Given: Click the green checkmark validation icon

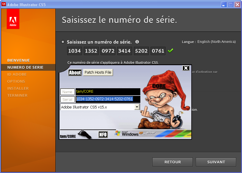Looking at the screenshot, I should click(x=171, y=51).
